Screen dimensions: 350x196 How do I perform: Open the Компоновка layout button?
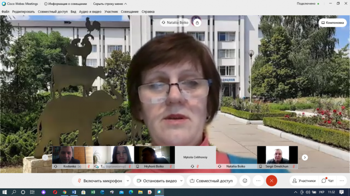click(332, 23)
